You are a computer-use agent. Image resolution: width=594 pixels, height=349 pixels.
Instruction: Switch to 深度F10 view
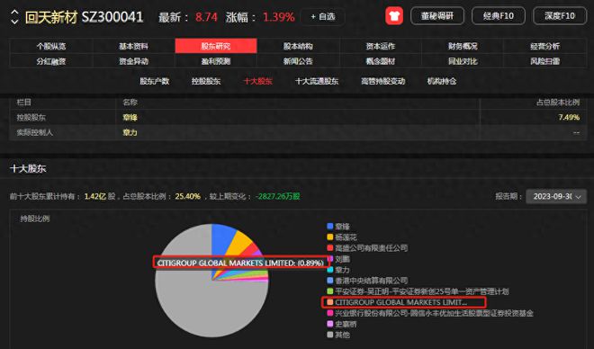coord(560,16)
